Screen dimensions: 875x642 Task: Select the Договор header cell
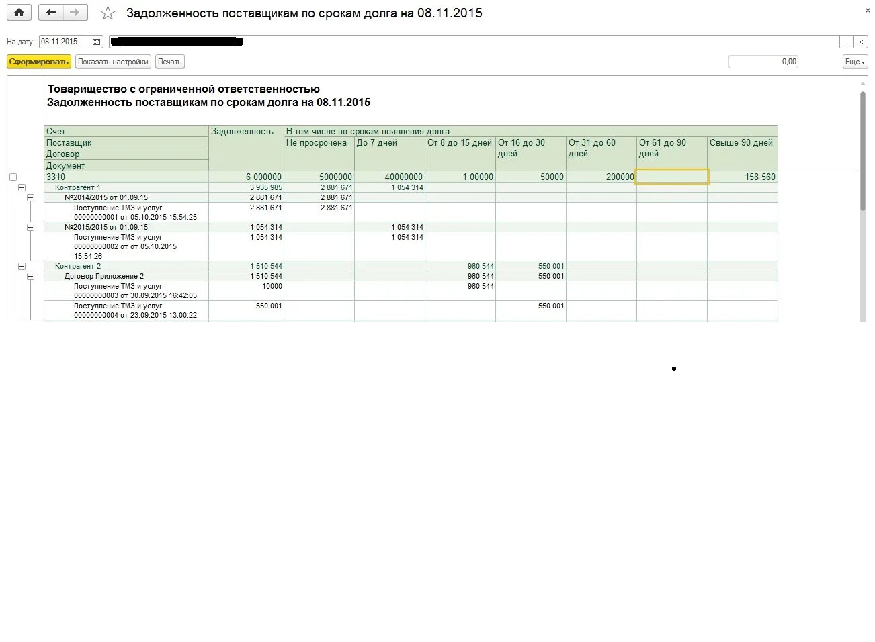[126, 154]
